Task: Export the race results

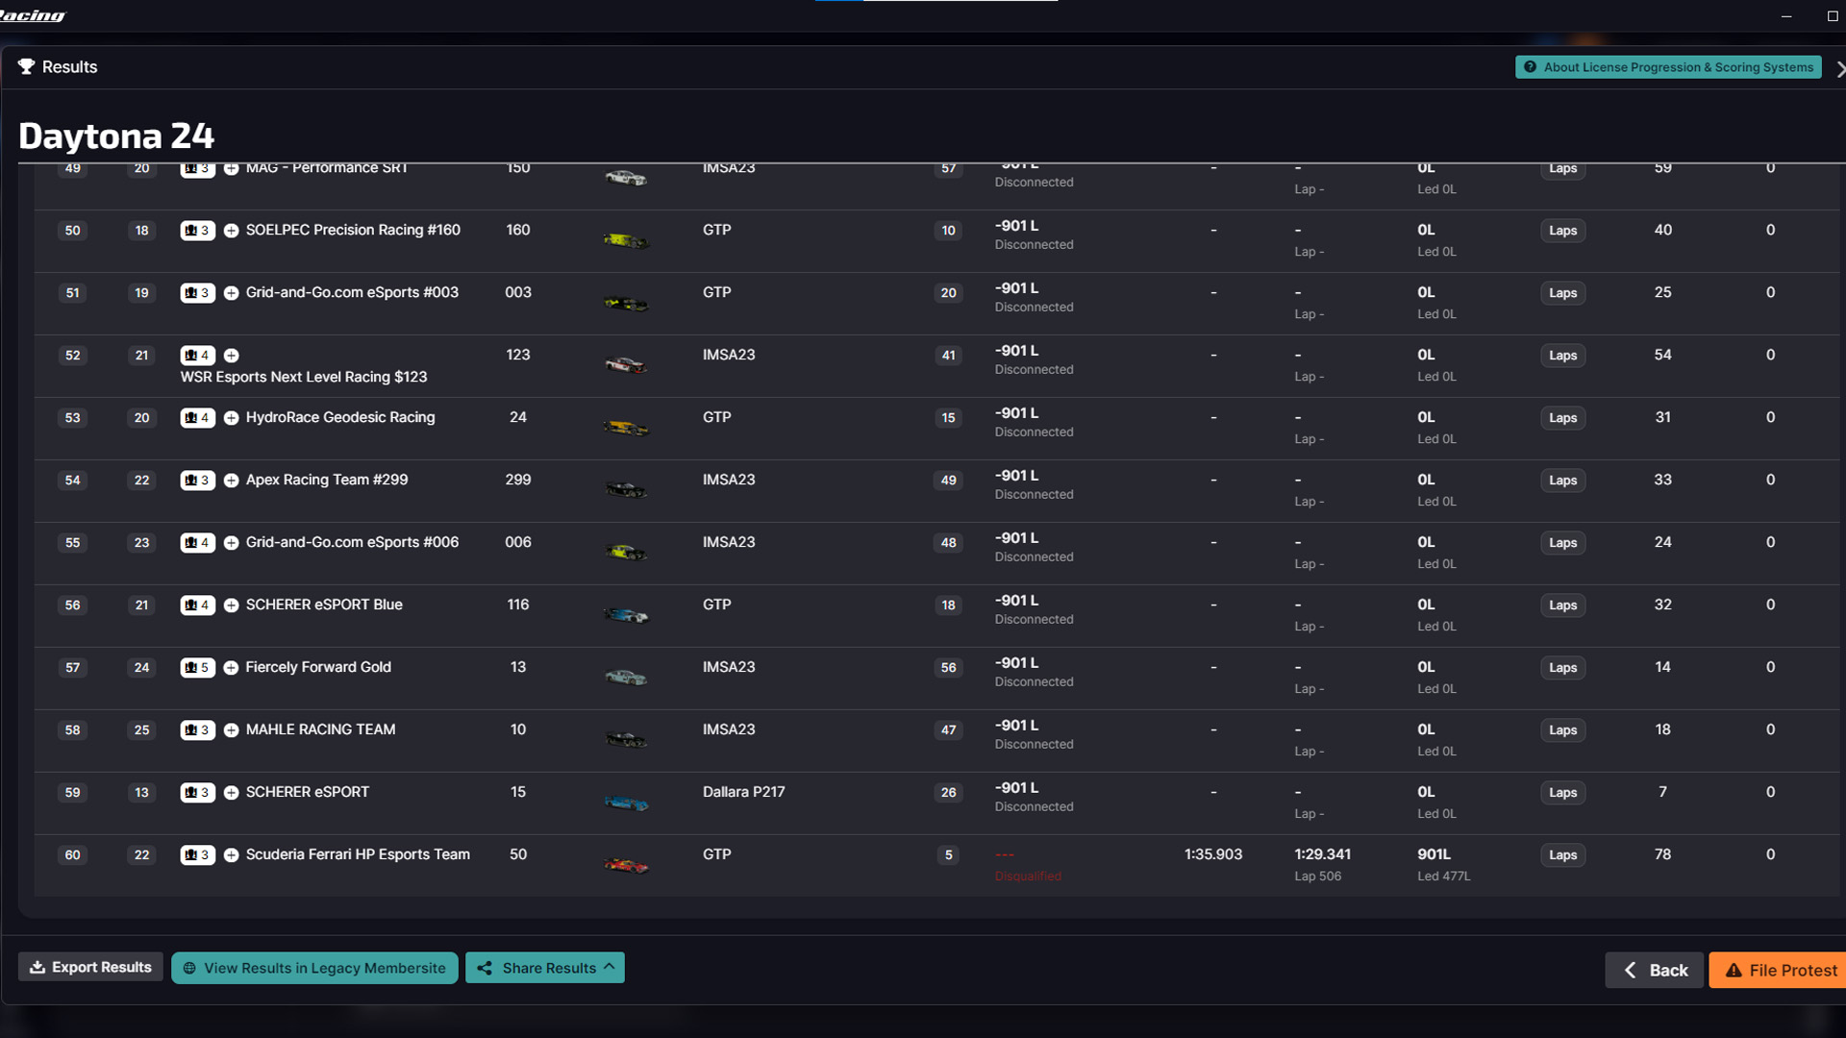Action: coord(90,968)
